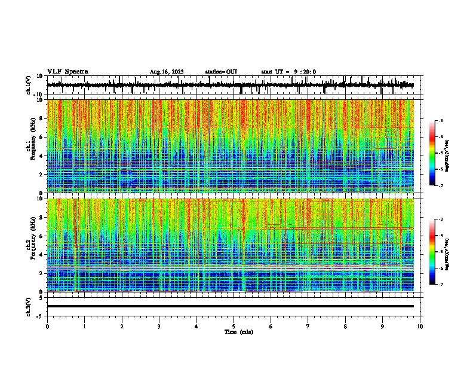Click the '8' kHz tick of ch.1 spectrogram

tap(42, 118)
